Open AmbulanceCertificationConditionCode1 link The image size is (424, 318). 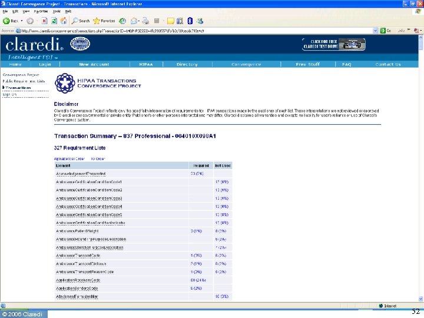coord(89,182)
